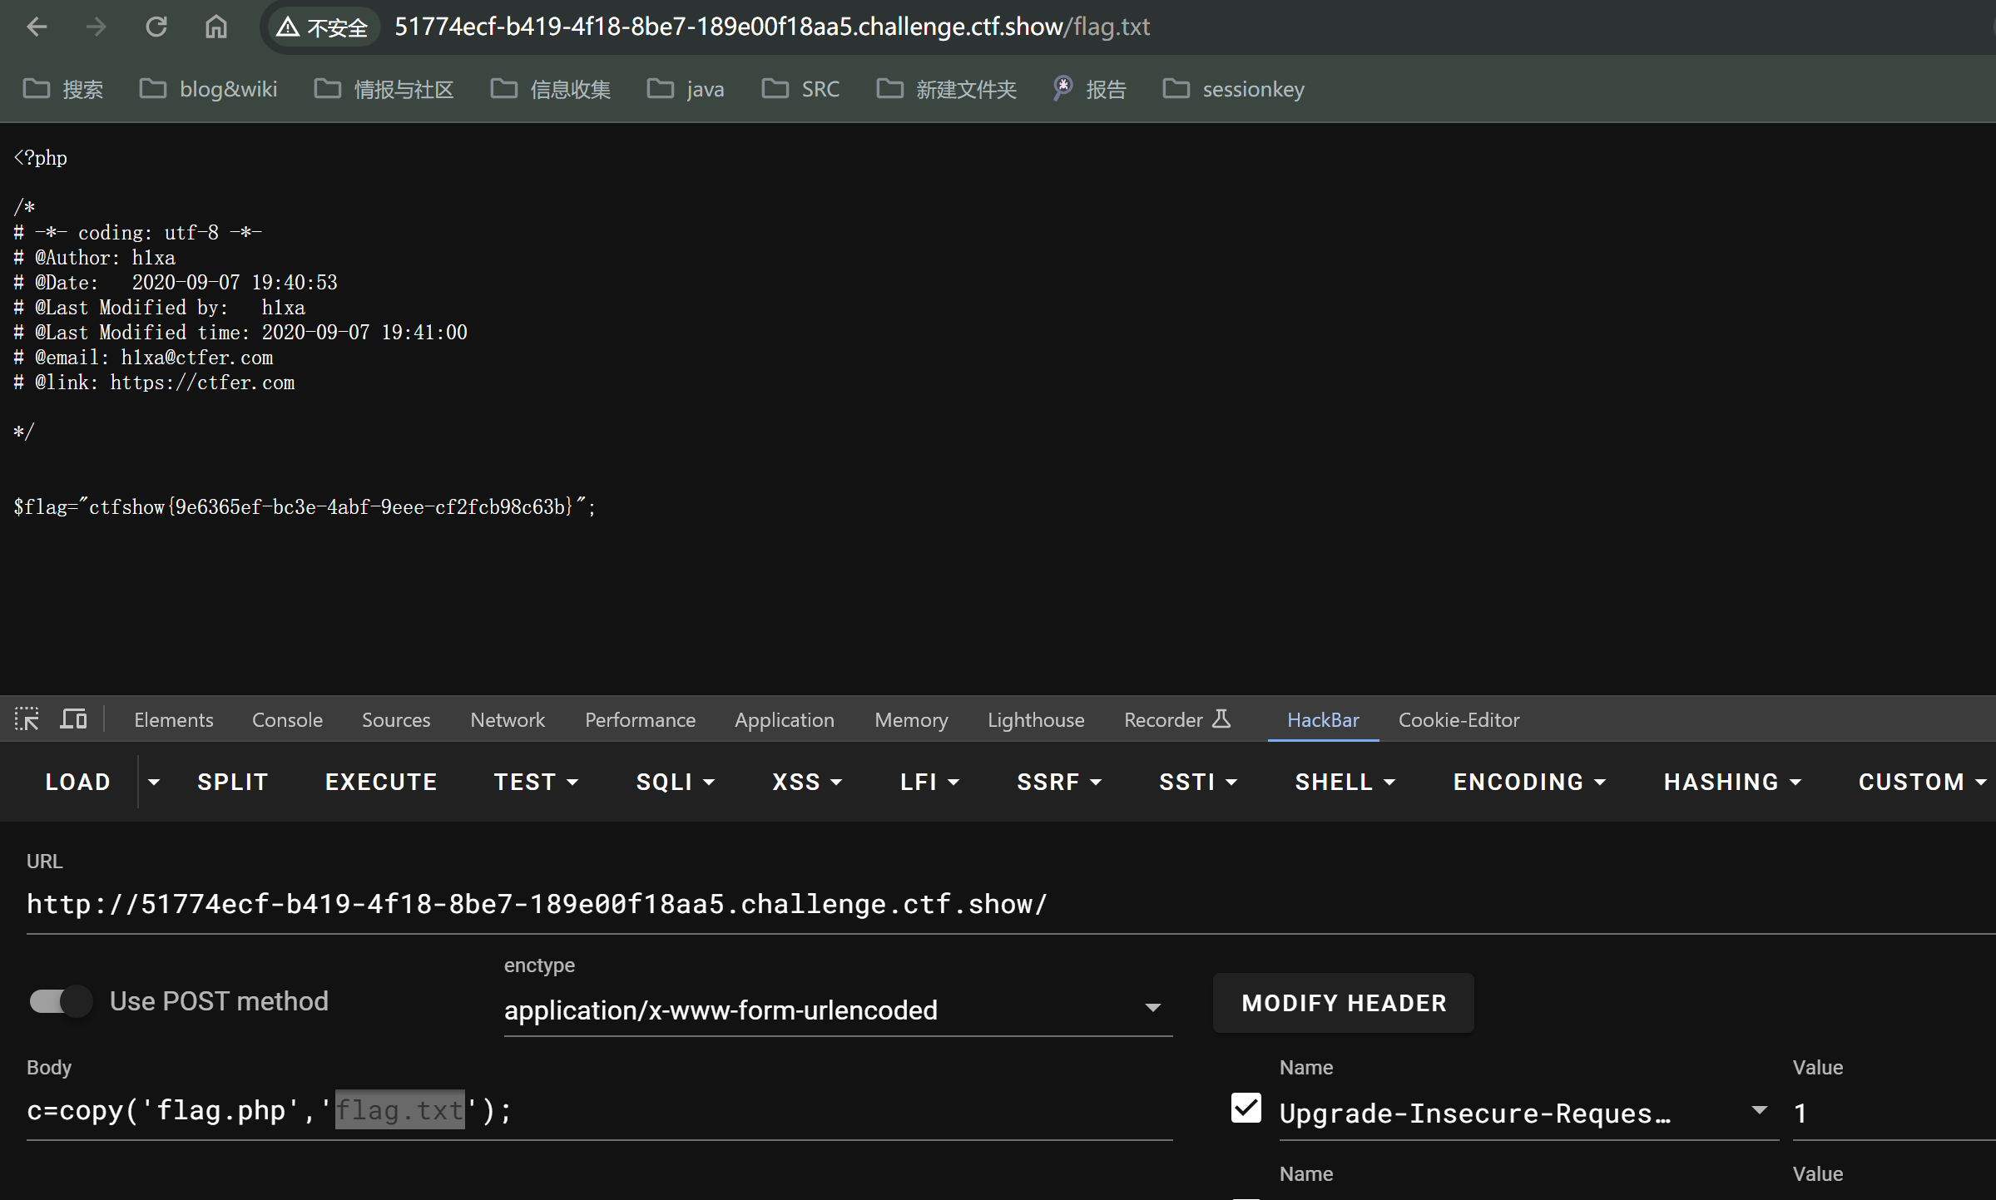Click the LOAD button in HackBar
This screenshot has width=1996, height=1200.
click(x=78, y=782)
